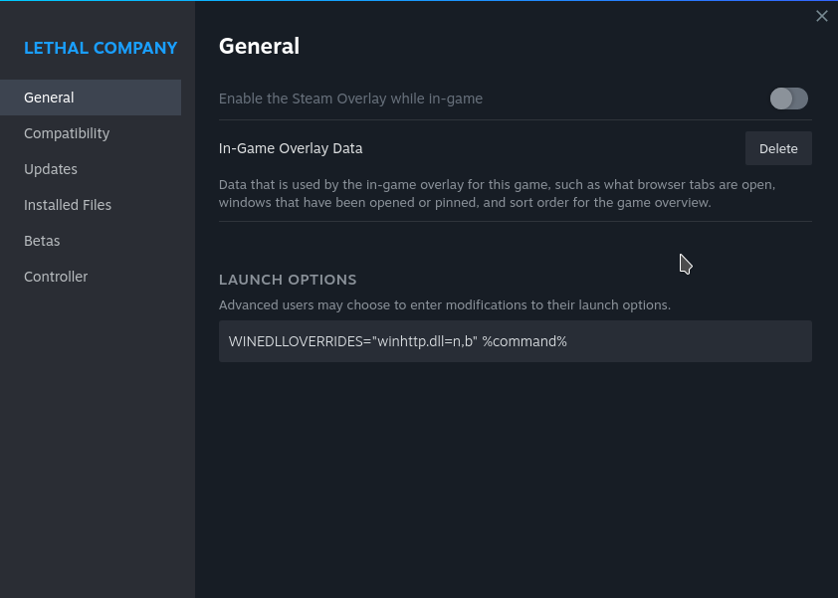Switch to the Updates tab

51,169
